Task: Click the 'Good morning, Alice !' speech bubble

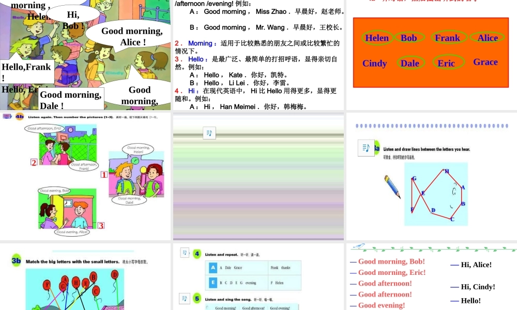Action: [131, 36]
